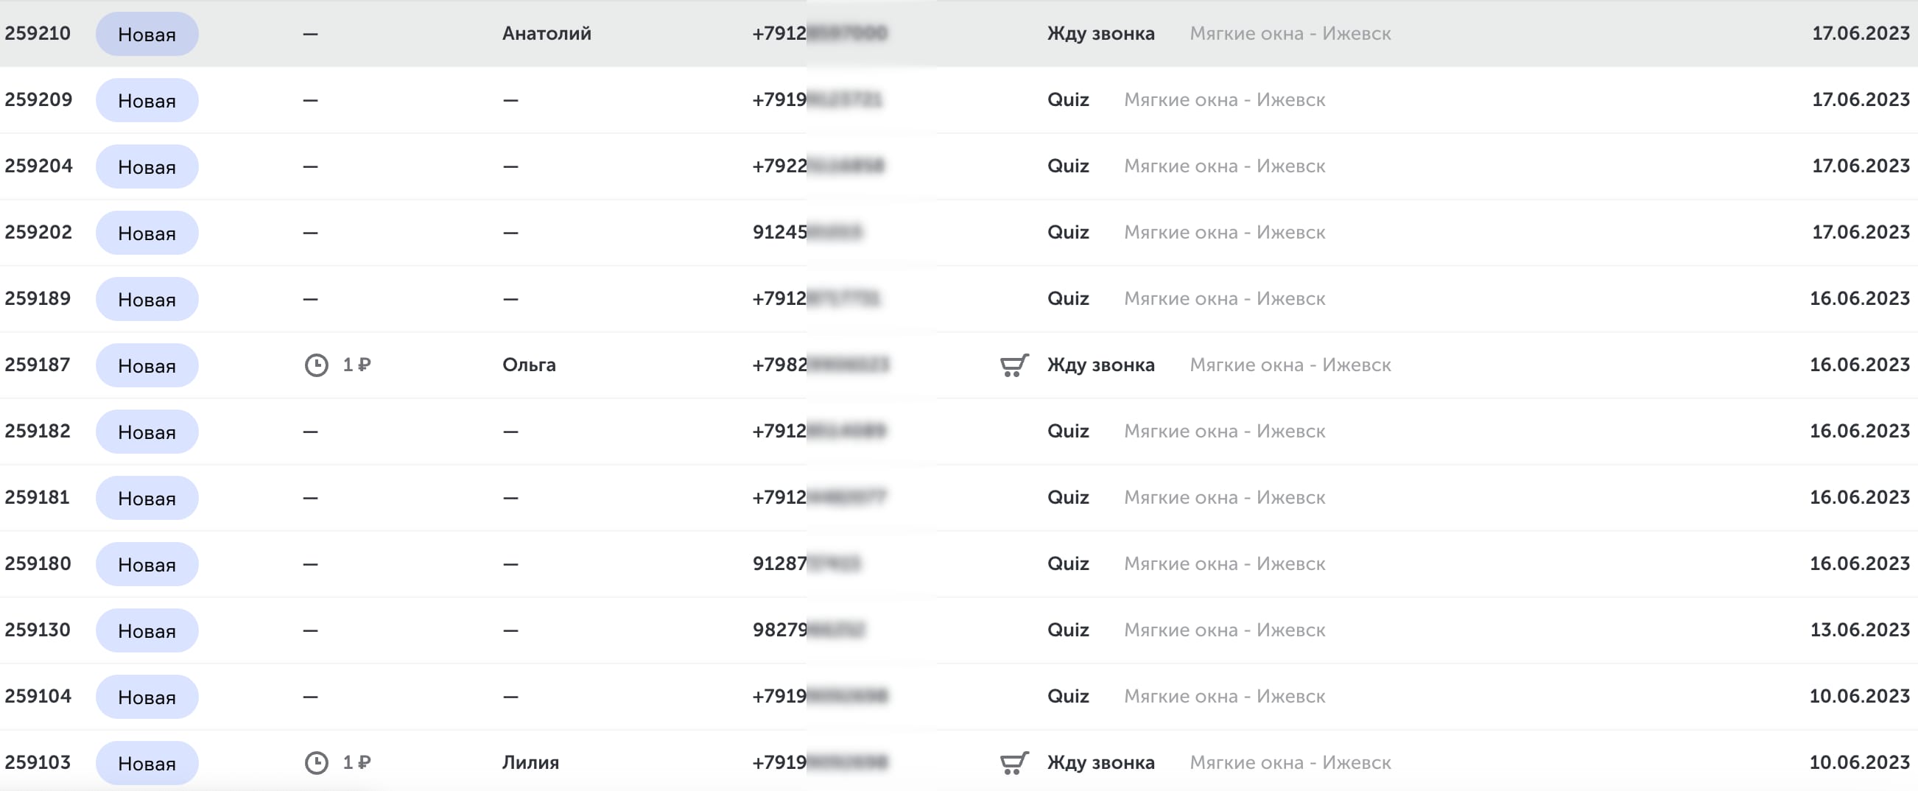Click phone number starting 91287

(x=807, y=564)
